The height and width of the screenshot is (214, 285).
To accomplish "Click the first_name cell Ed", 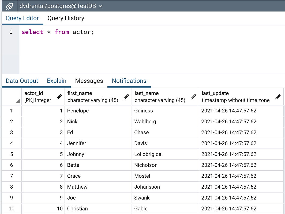I will point(98,132).
